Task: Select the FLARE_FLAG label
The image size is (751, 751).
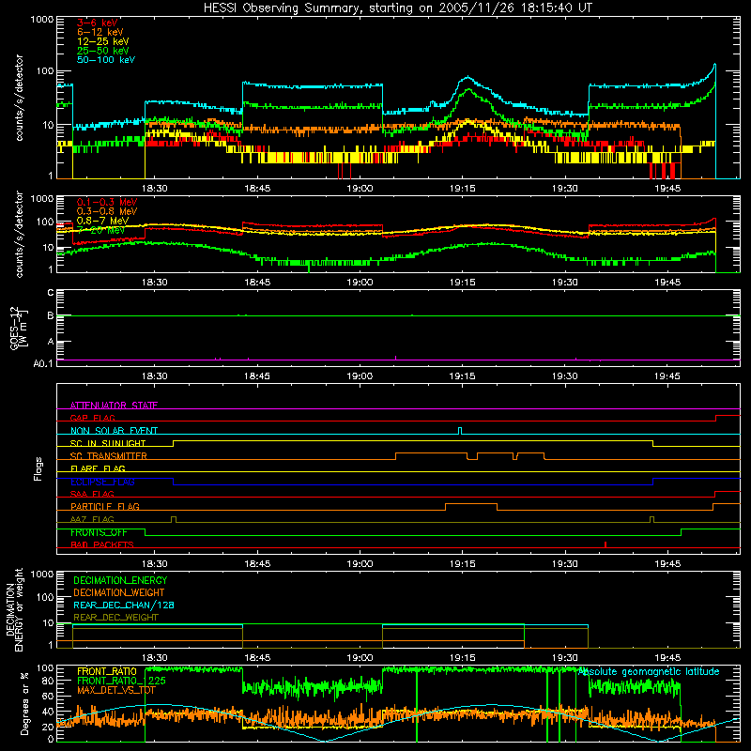Action: pos(98,468)
